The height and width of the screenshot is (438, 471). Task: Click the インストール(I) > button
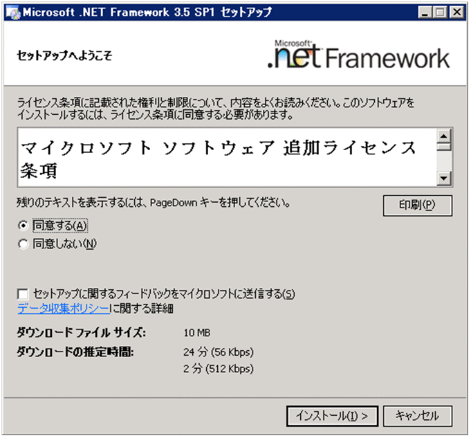(x=332, y=416)
